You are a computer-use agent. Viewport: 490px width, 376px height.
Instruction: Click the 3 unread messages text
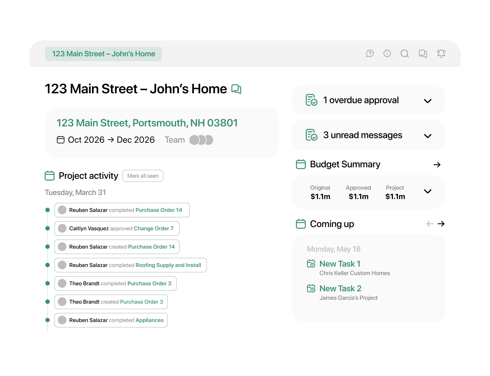tap(363, 135)
